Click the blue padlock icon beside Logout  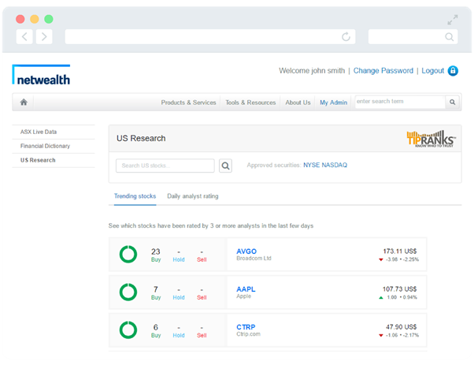[x=453, y=71]
